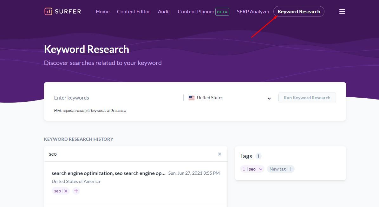The width and height of the screenshot is (379, 207).
Task: Add a tag to the history entry
Action: pos(76,191)
